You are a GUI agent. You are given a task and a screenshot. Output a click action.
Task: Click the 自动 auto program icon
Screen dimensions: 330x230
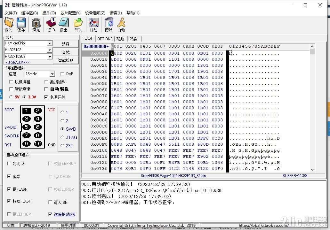pyautogui.click(x=121, y=25)
